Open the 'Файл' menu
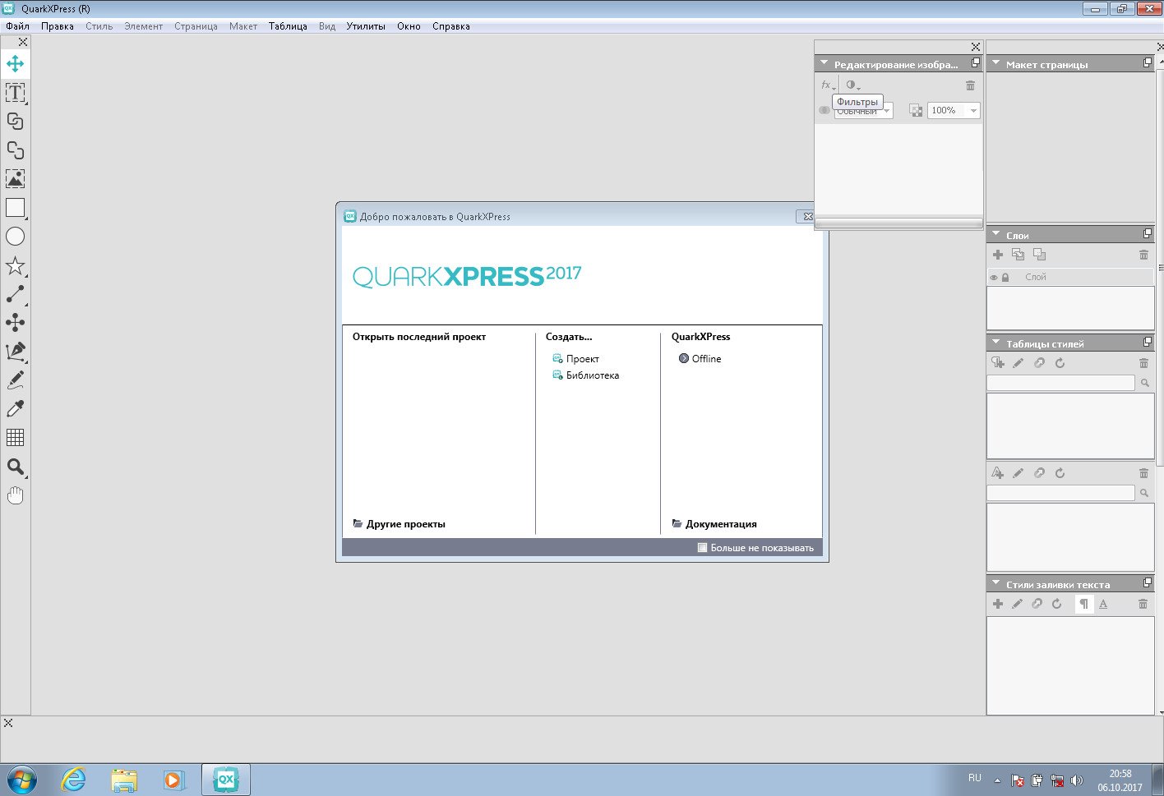1164x796 pixels. [17, 26]
